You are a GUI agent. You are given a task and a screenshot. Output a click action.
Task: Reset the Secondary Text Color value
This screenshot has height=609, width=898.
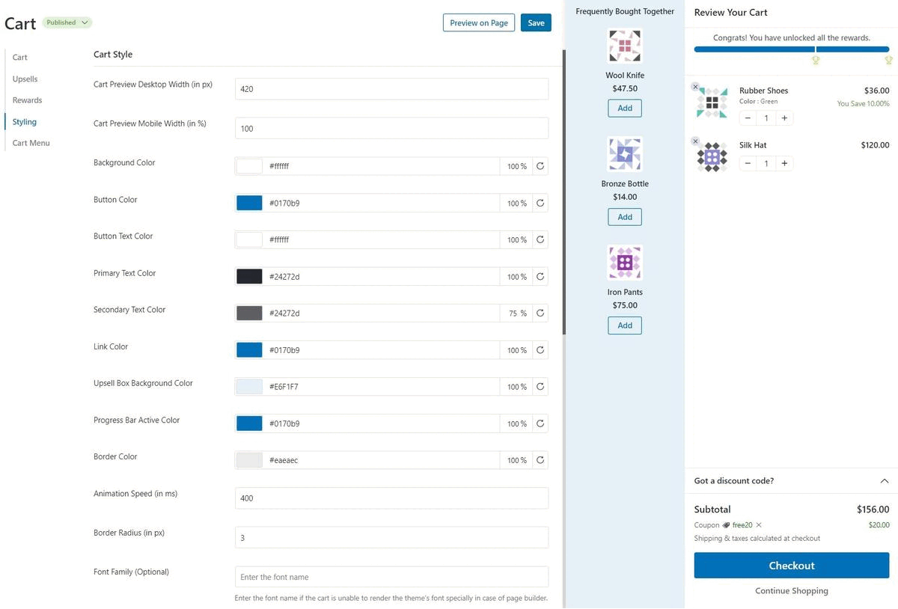[x=540, y=313]
